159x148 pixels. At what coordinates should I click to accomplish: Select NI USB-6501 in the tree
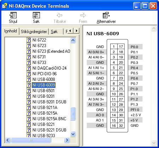[x=43, y=91]
